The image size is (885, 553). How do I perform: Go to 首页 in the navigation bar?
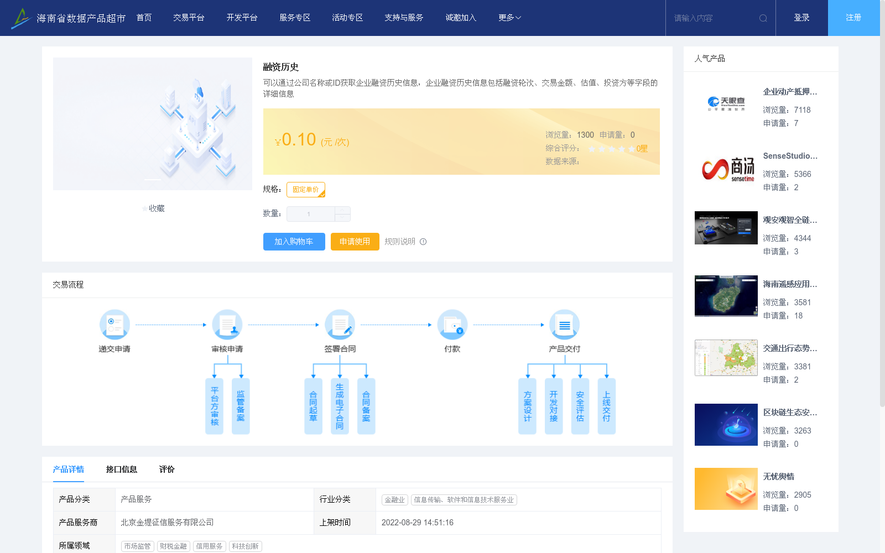pyautogui.click(x=144, y=18)
